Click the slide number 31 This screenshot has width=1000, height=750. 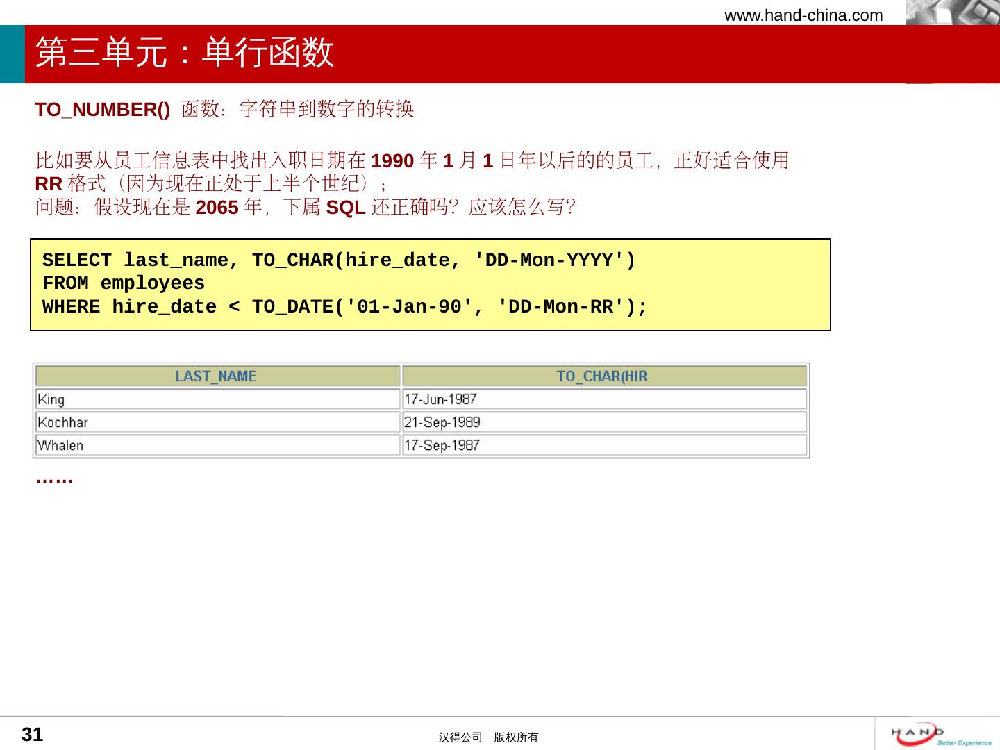pyautogui.click(x=33, y=735)
